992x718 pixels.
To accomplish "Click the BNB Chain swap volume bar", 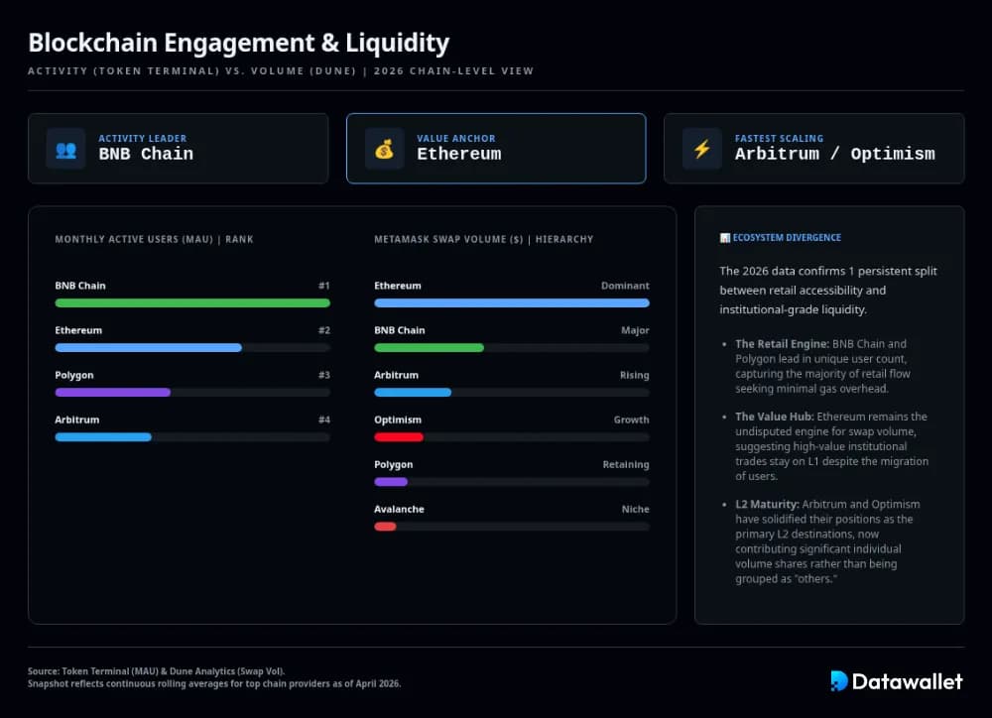I will point(429,348).
